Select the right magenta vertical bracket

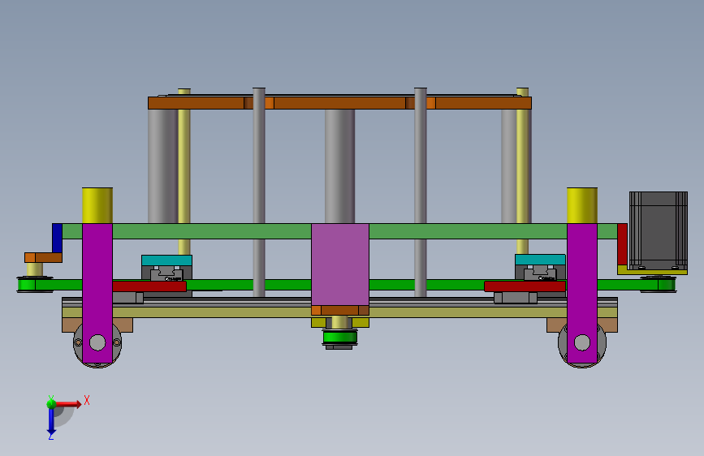point(582,293)
